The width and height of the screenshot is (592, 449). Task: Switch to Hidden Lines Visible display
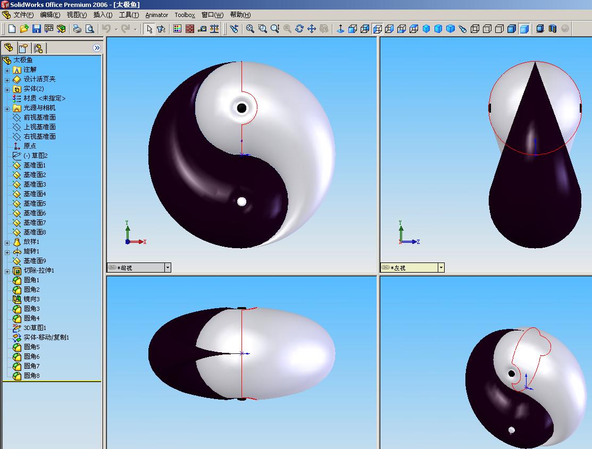(x=487, y=29)
